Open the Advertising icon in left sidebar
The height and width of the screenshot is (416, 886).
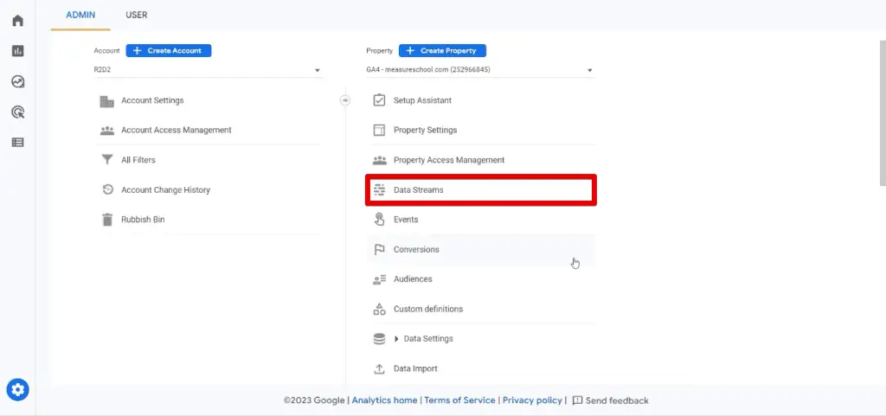(x=17, y=112)
